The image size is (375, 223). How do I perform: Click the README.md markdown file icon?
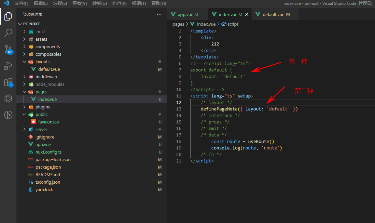pos(31,175)
